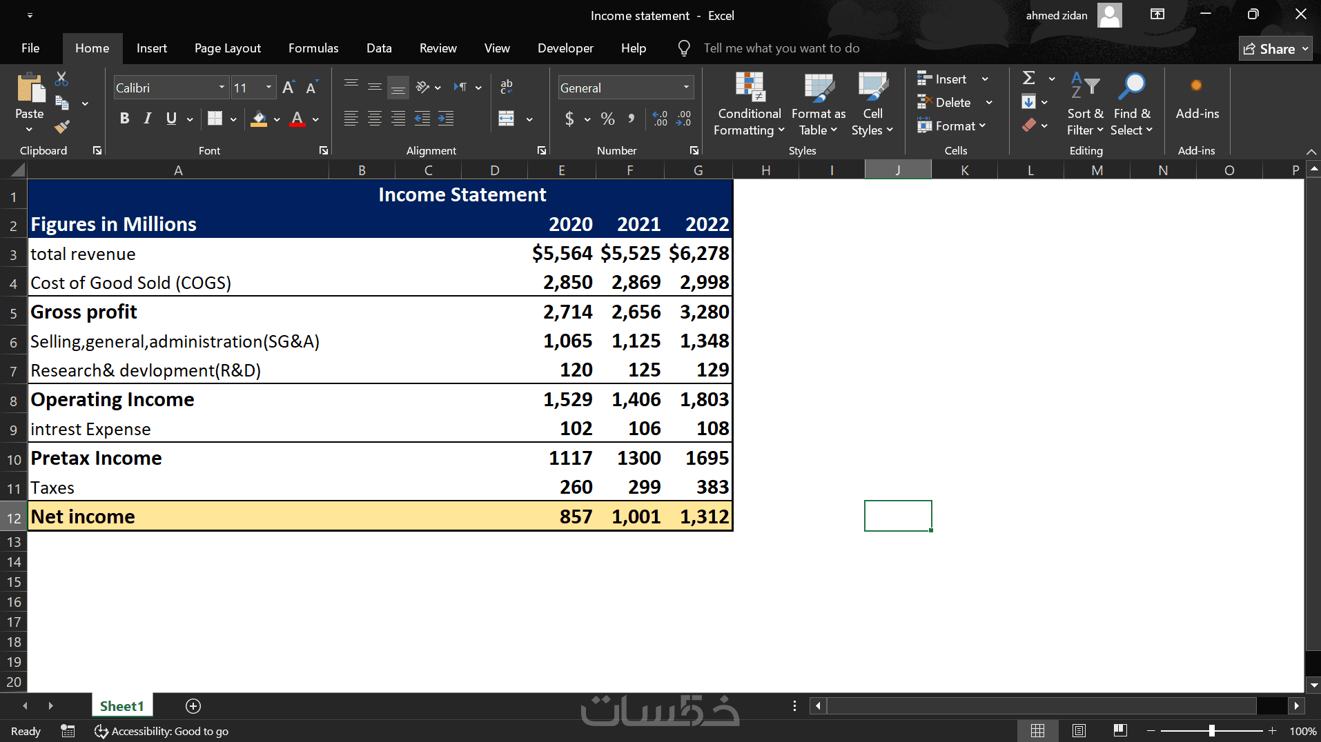Open the Formulas ribbon tab

coord(313,48)
